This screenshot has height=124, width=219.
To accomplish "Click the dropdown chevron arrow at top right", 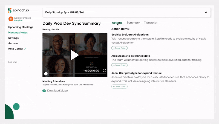I will point(206,12).
